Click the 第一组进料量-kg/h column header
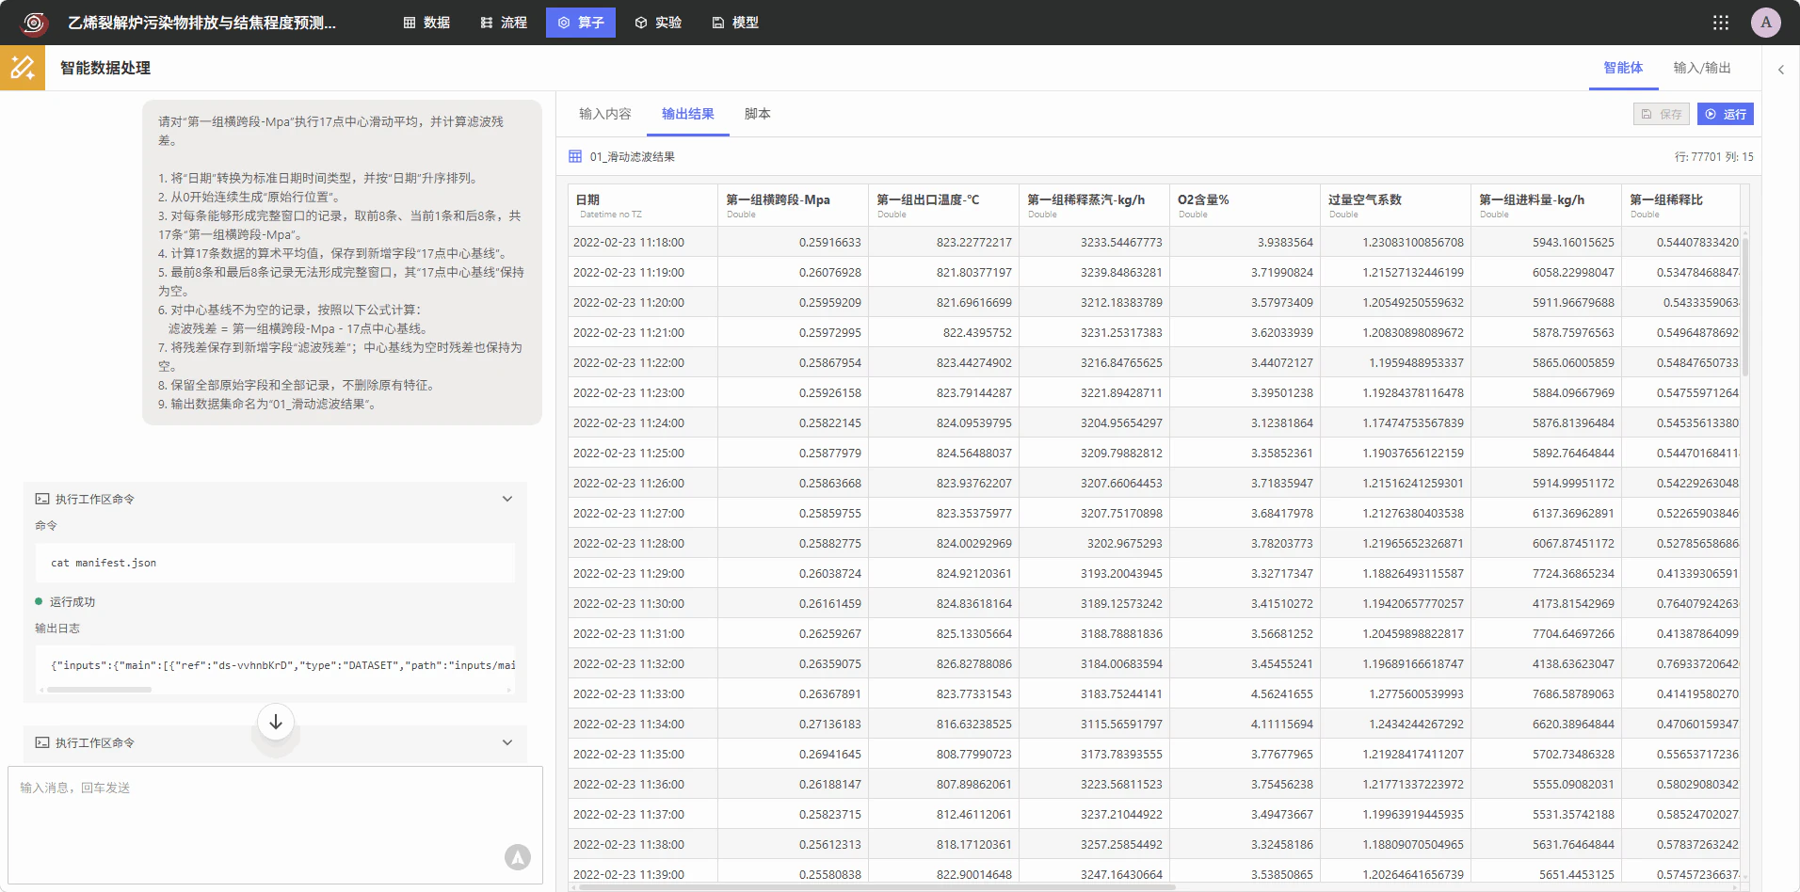The image size is (1800, 892). point(1547,205)
